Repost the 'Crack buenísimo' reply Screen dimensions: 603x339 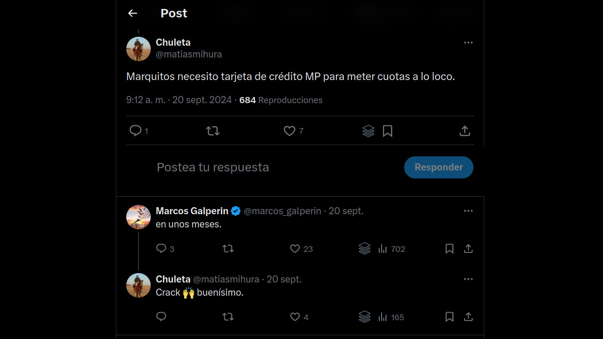[x=228, y=316]
